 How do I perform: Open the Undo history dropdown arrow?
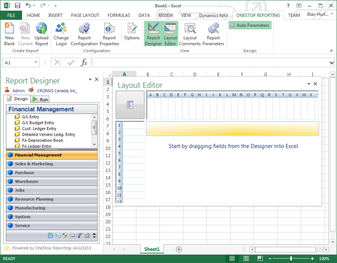point(34,5)
